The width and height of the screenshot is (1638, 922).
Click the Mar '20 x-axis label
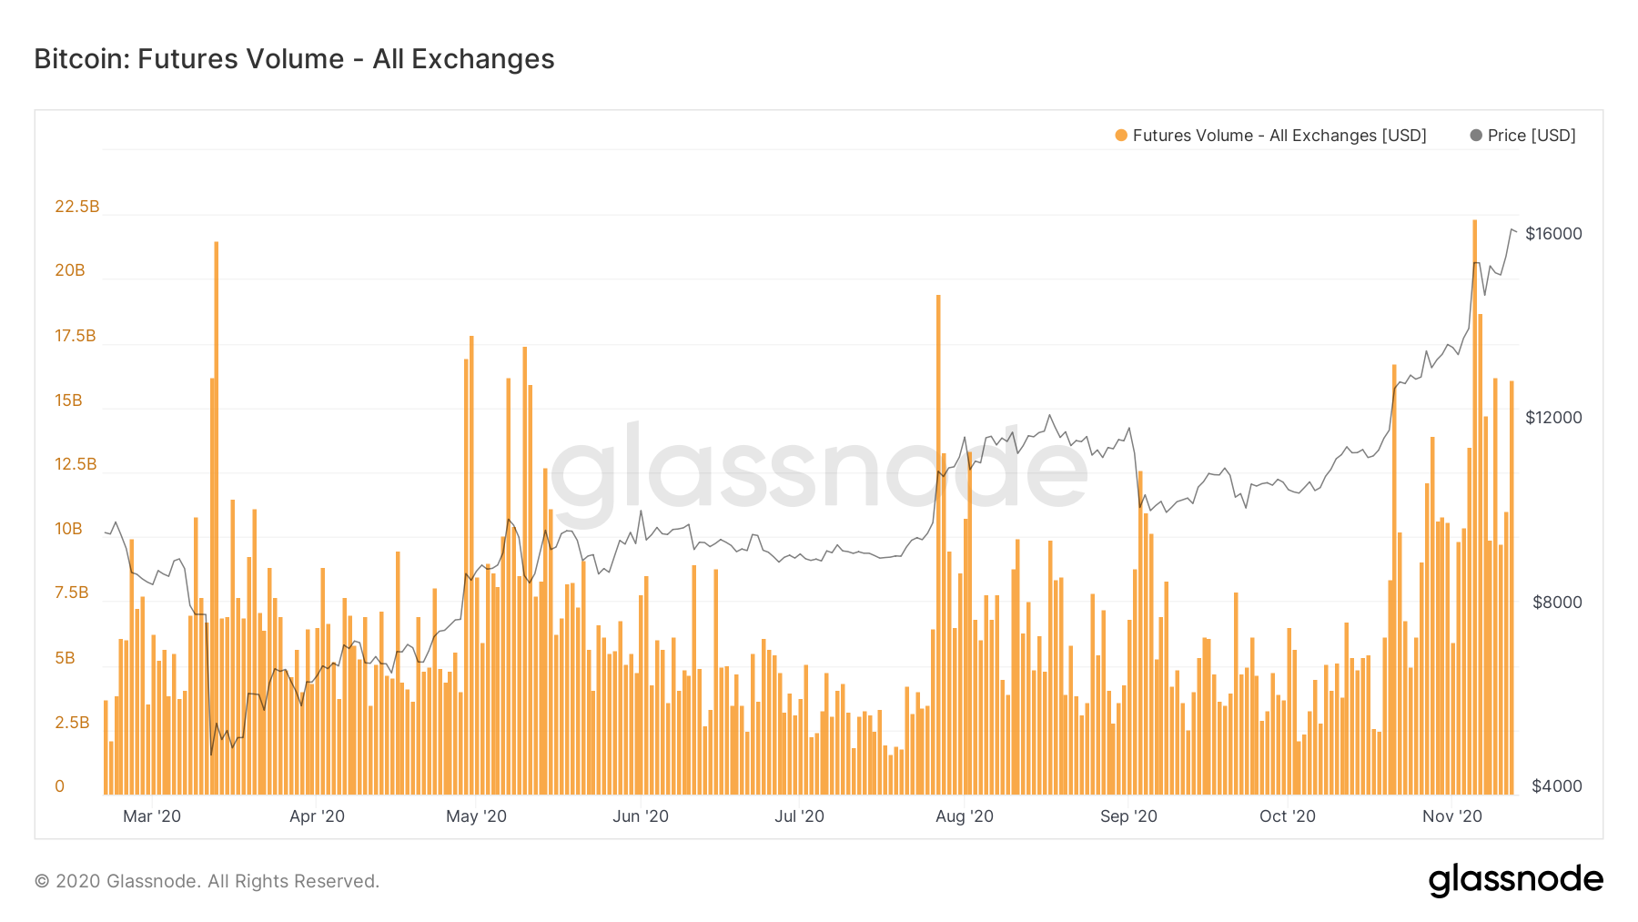[x=152, y=816]
